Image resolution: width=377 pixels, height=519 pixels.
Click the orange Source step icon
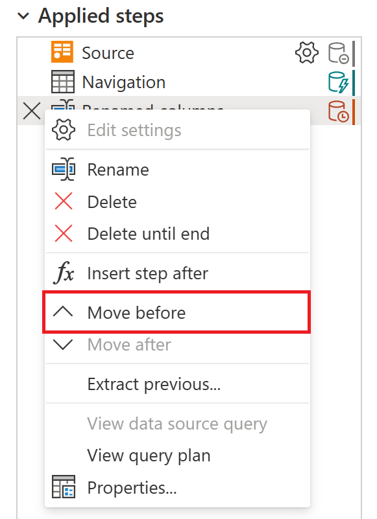coord(62,52)
